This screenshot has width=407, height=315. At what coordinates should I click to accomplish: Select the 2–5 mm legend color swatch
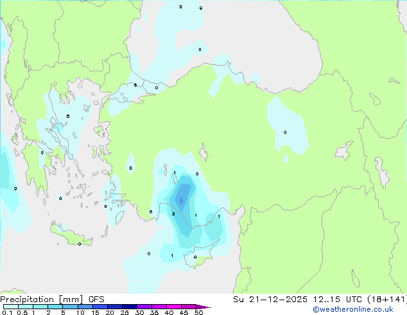coord(55,307)
